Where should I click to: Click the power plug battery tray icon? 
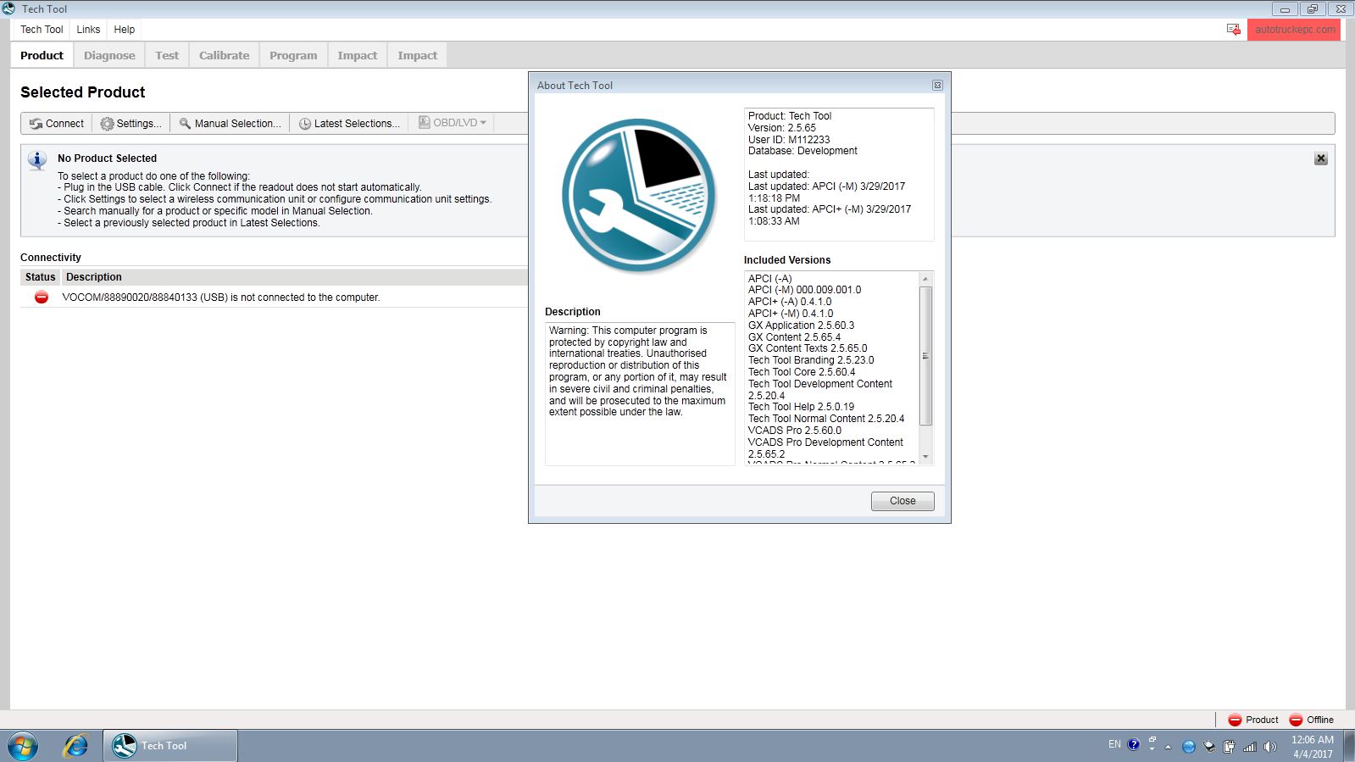point(1229,747)
